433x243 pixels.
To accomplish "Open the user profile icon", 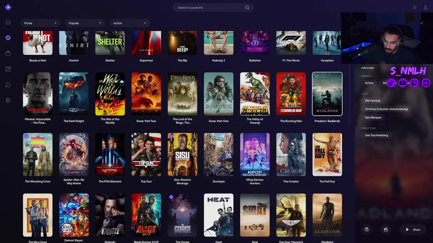I will coord(426,7).
